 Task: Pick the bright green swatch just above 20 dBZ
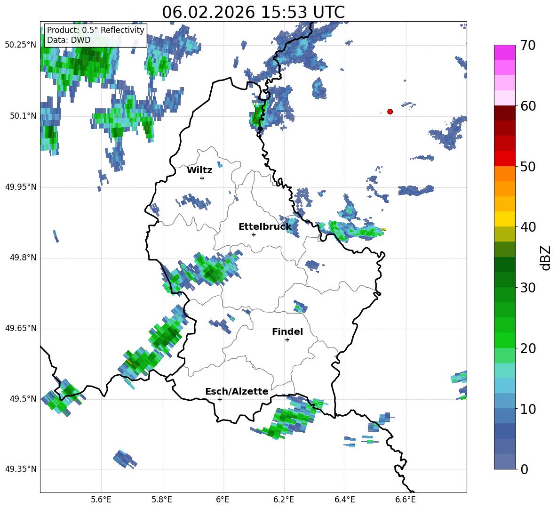504,340
